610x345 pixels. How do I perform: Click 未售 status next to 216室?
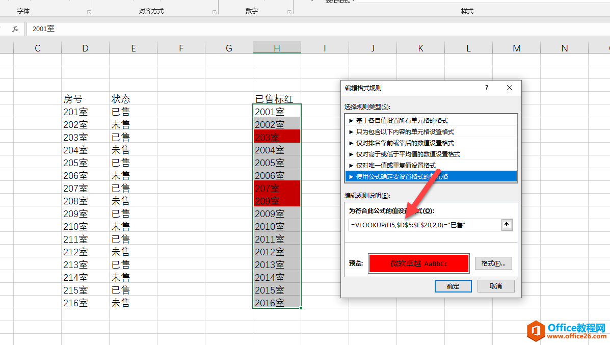pos(133,303)
